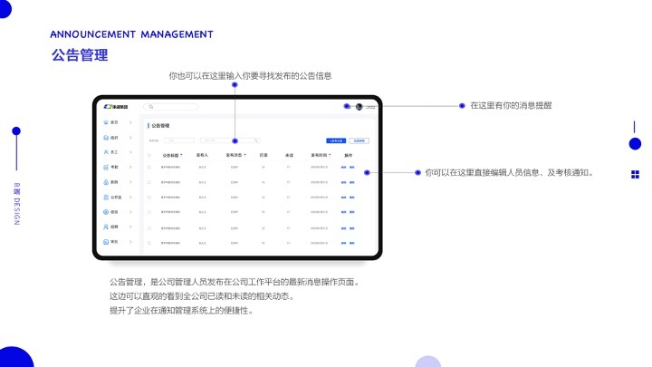Select the 首页 menu label

tap(114, 122)
